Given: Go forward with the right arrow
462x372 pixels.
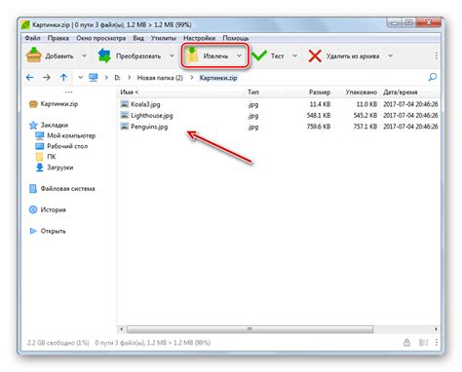Looking at the screenshot, I should [47, 78].
